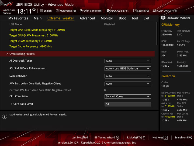Click the 4626 MHz max cache value
The image size is (194, 146).
(x=182, y=120)
